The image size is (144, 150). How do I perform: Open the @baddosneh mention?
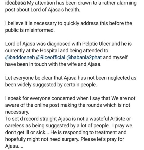click(x=20, y=58)
